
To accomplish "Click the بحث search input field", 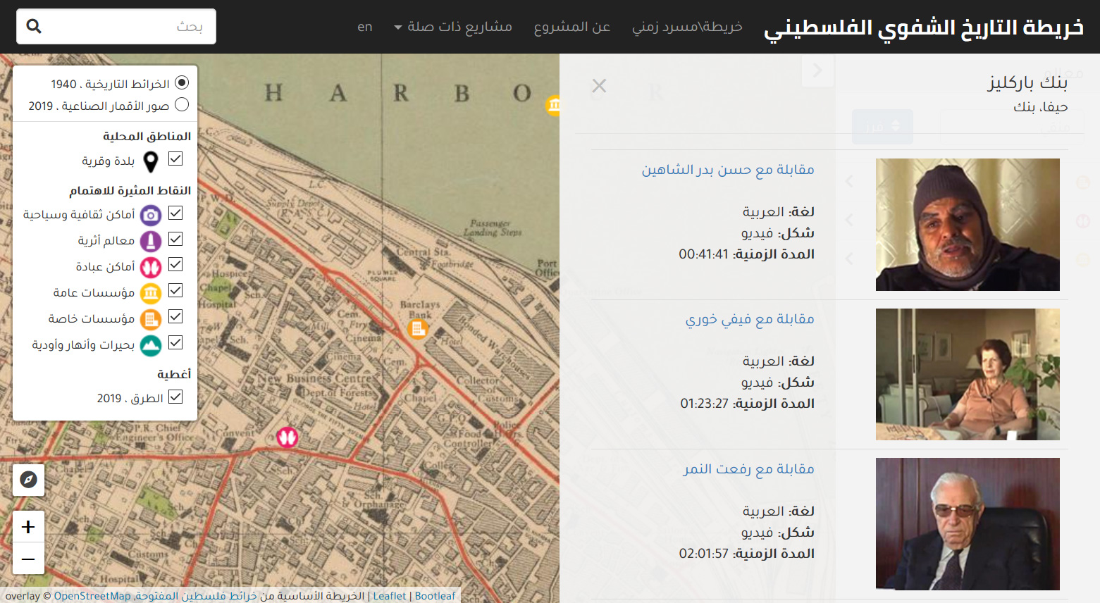I will click(x=127, y=27).
